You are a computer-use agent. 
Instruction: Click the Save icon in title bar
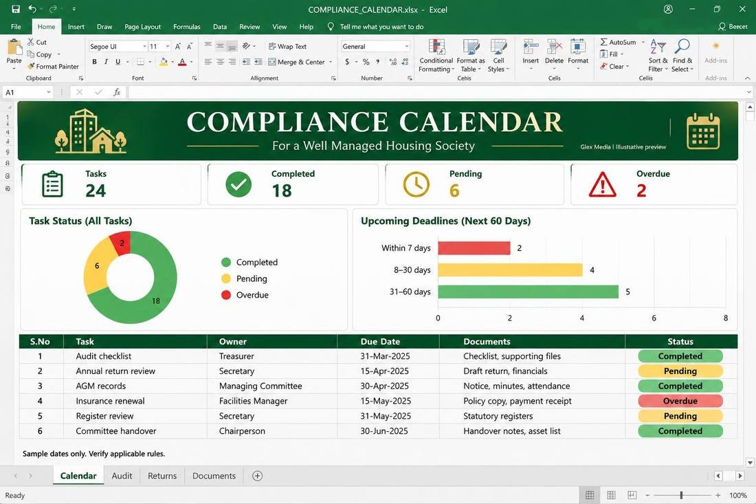point(15,9)
